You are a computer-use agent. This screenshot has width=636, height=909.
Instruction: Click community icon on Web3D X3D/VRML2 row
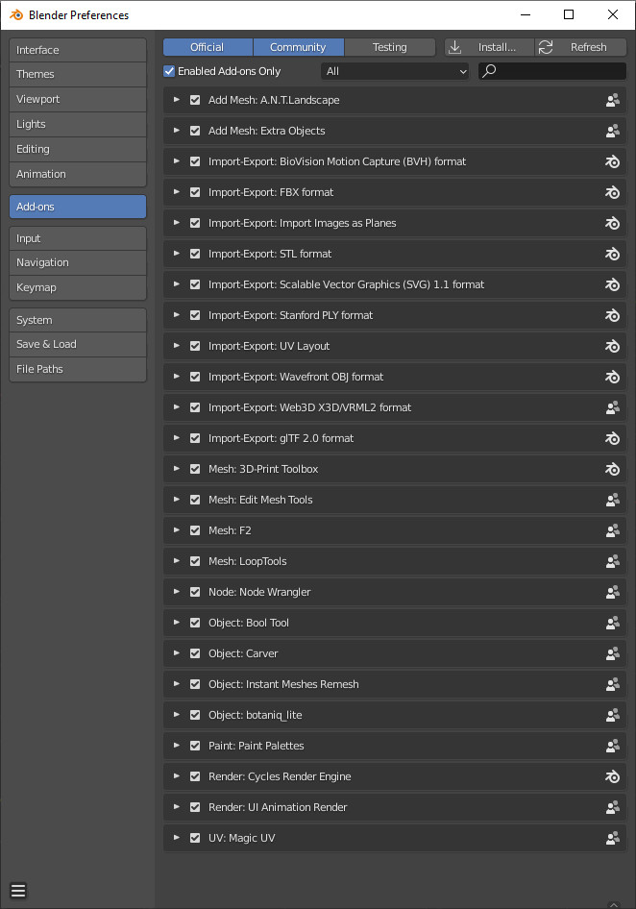612,407
